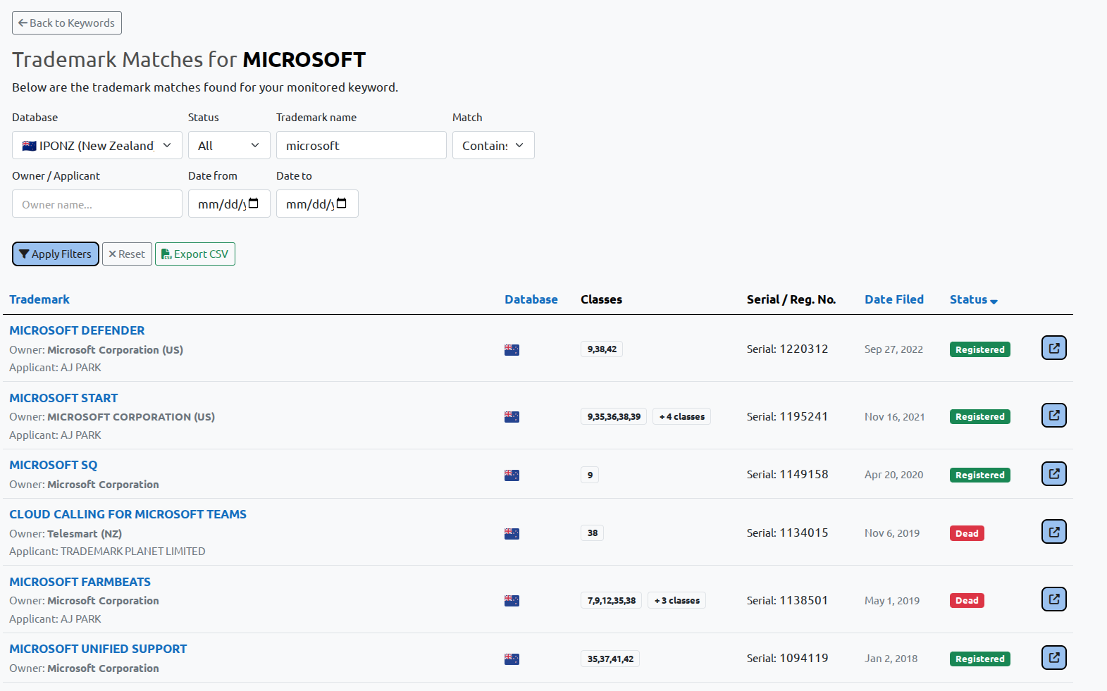Click classes badge 7,9,12,35,38
1107x691 pixels.
tap(611, 601)
